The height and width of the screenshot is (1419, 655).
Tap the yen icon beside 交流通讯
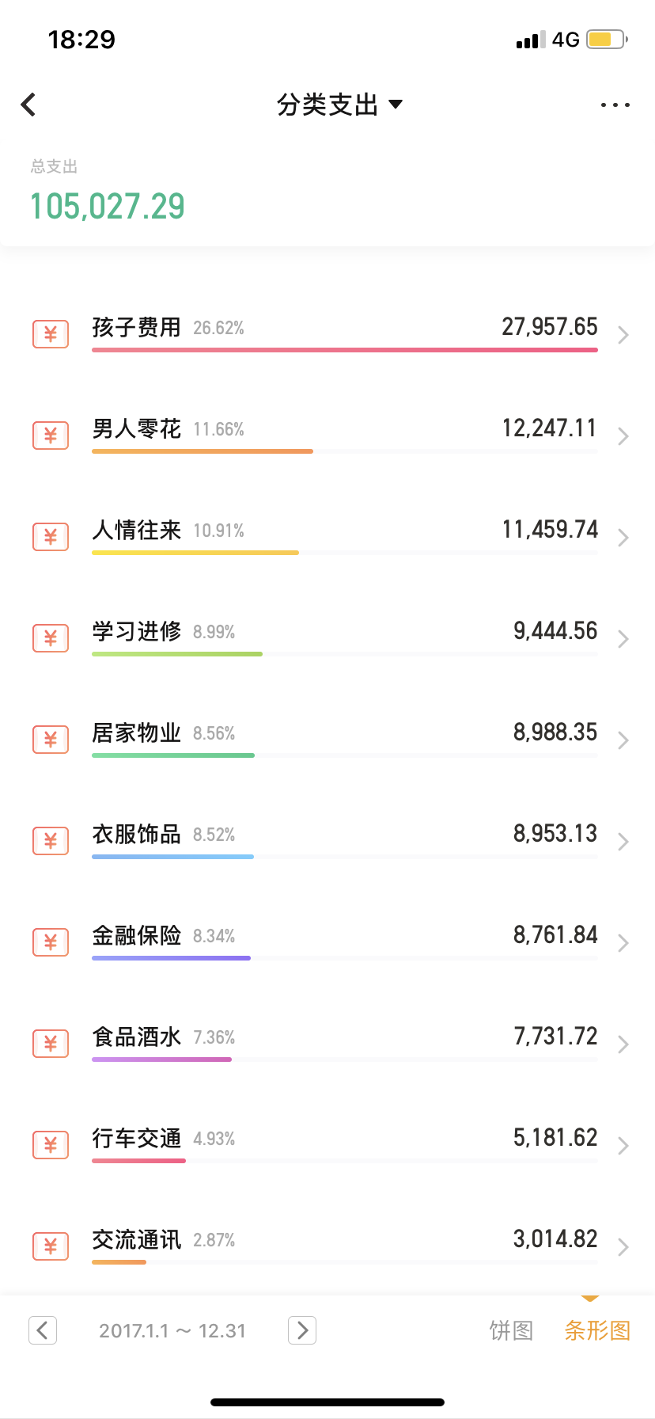click(51, 1246)
